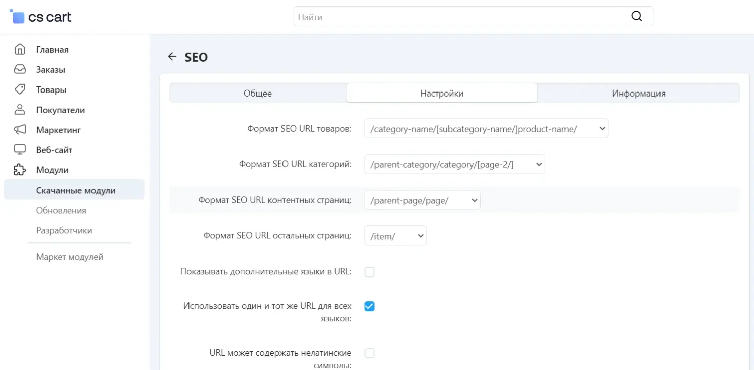Open Веб-сайт menu item

pyautogui.click(x=54, y=150)
